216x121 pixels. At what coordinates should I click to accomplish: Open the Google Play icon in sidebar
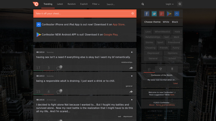point(169,14)
